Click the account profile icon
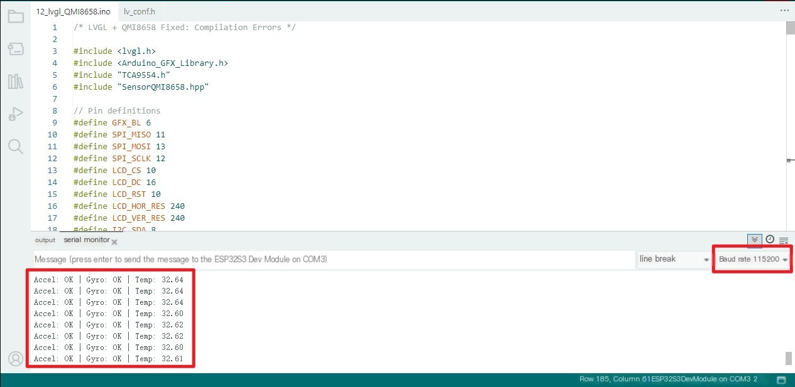Image resolution: width=795 pixels, height=387 pixels. pyautogui.click(x=16, y=359)
